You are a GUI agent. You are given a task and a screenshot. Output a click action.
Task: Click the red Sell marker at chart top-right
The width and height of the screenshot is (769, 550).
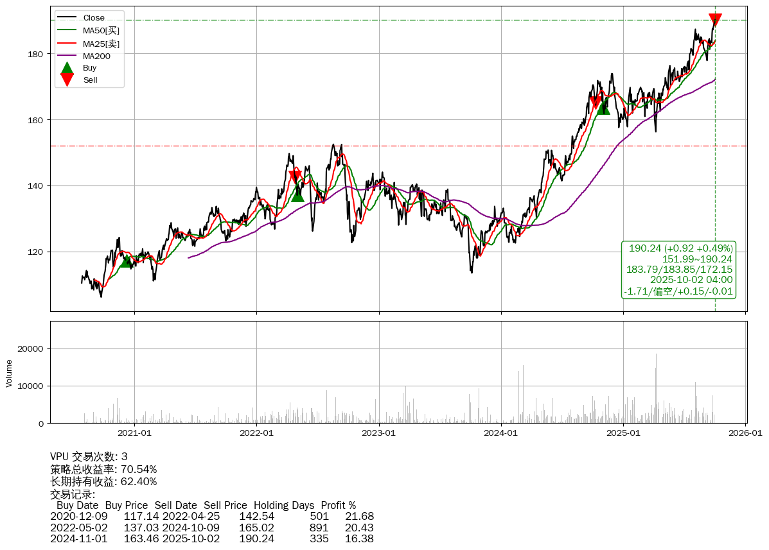715,20
